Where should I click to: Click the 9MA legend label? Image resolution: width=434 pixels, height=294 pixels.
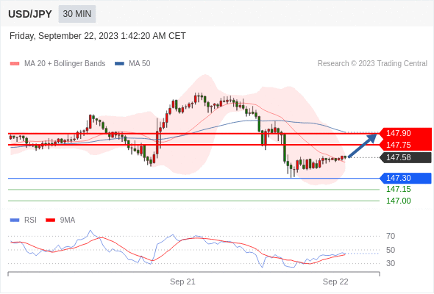68,220
